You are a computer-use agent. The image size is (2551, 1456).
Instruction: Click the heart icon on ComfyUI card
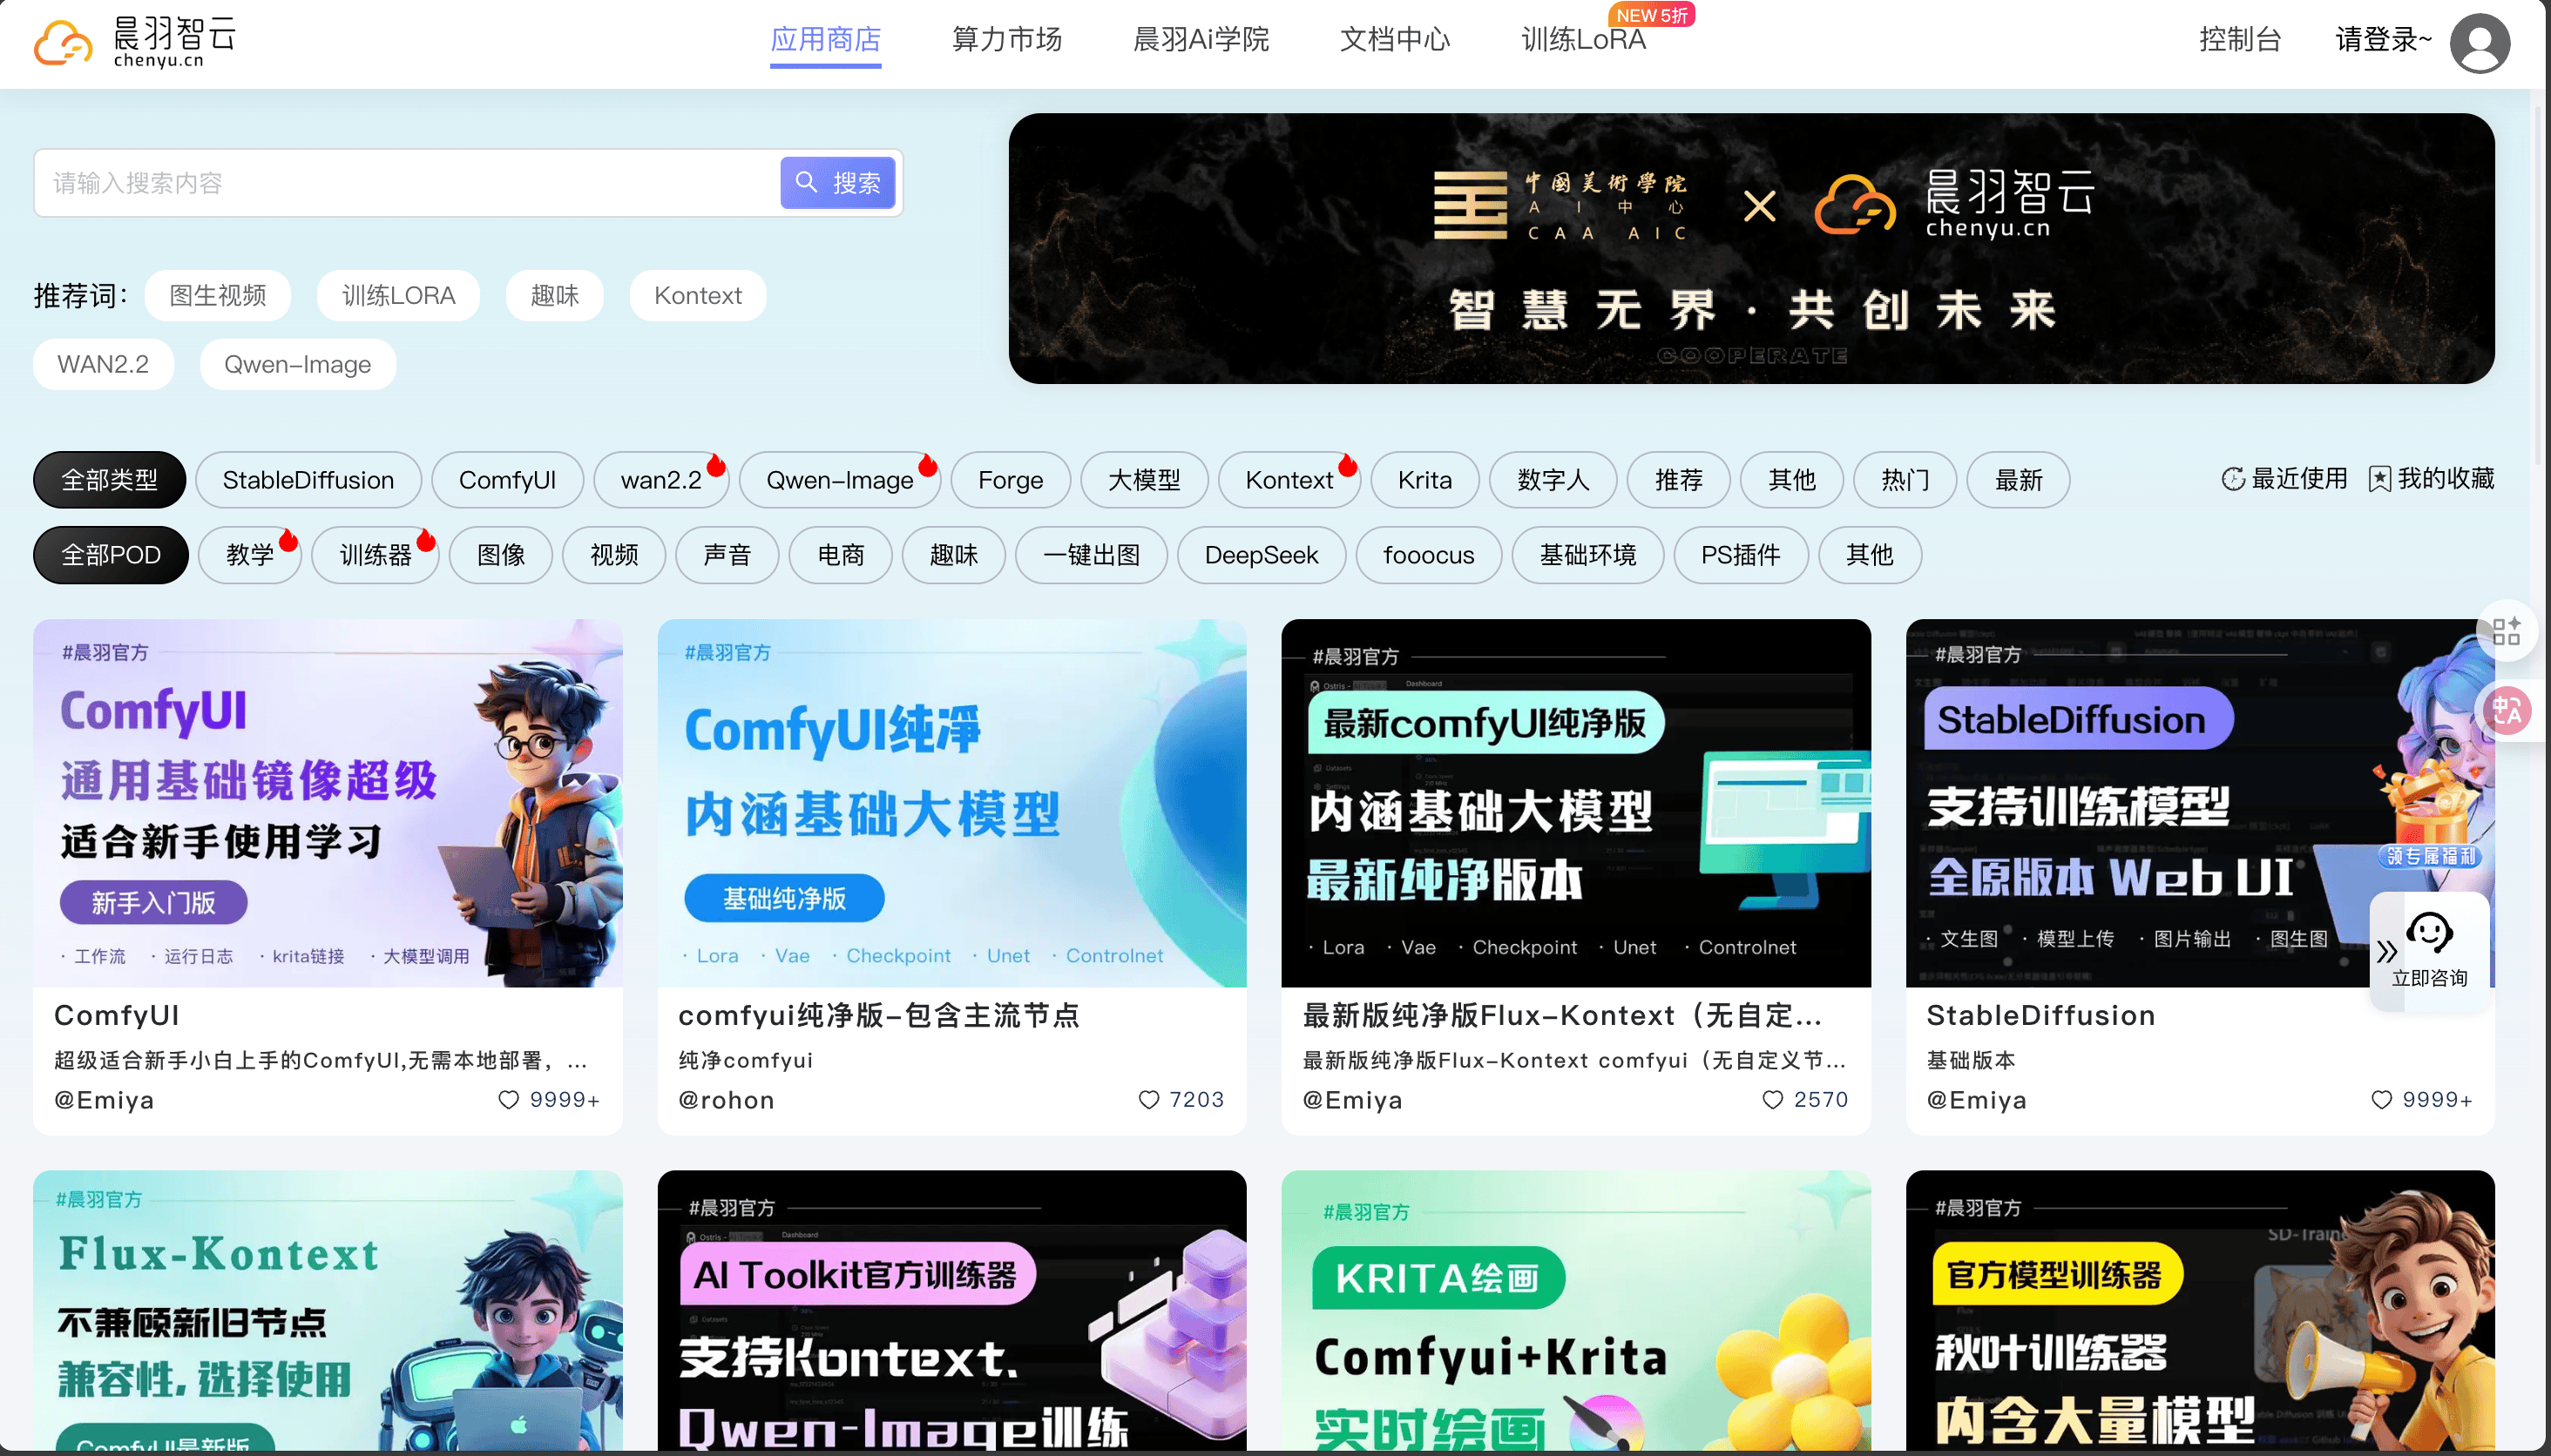tap(508, 1099)
